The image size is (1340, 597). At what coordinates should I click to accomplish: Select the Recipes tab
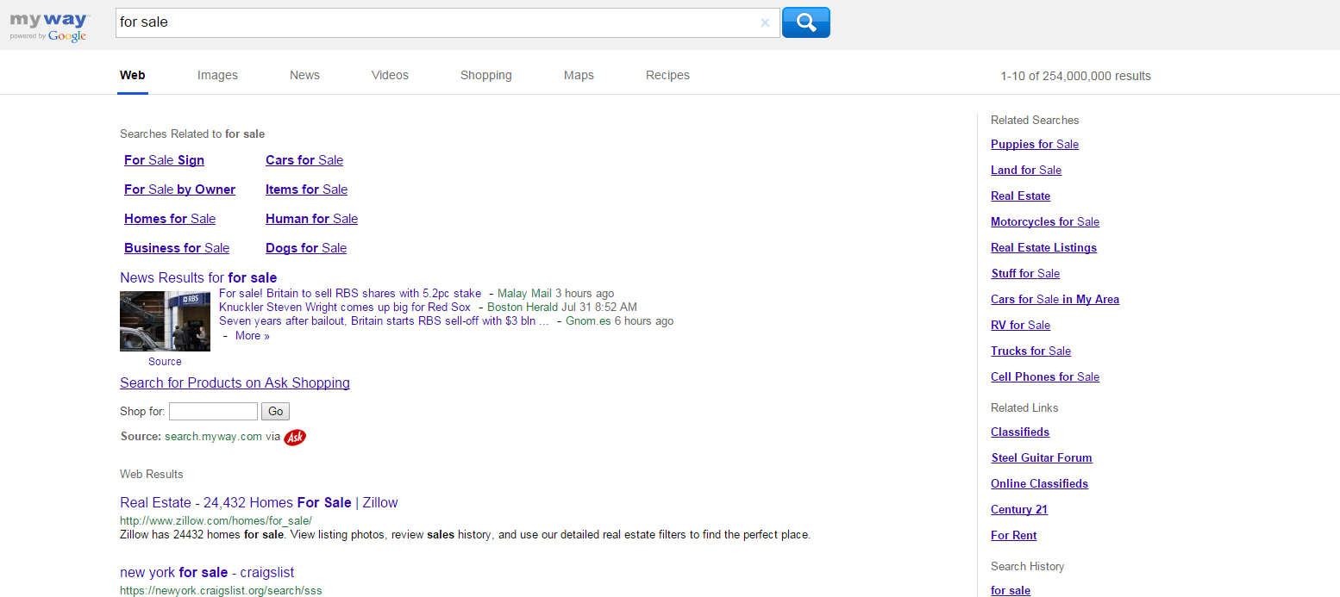667,75
